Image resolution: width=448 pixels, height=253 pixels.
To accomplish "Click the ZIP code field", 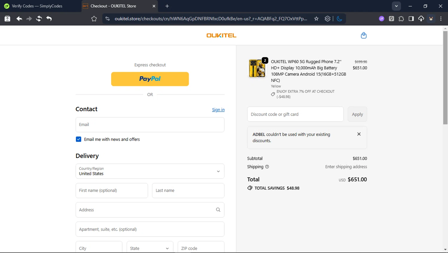I will pyautogui.click(x=201, y=248).
